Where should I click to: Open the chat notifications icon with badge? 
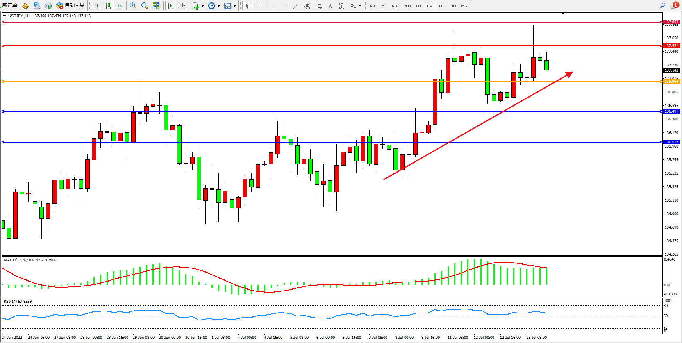[x=674, y=6]
